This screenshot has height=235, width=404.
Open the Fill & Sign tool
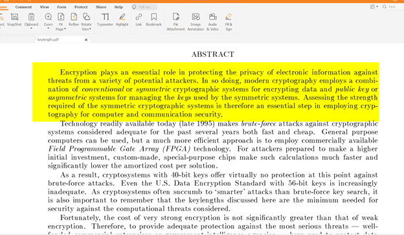(229, 22)
